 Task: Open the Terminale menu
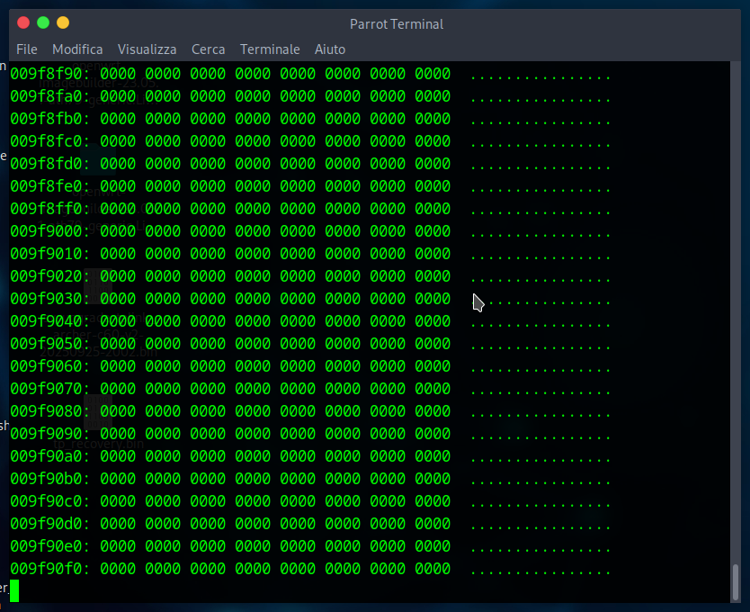[270, 49]
